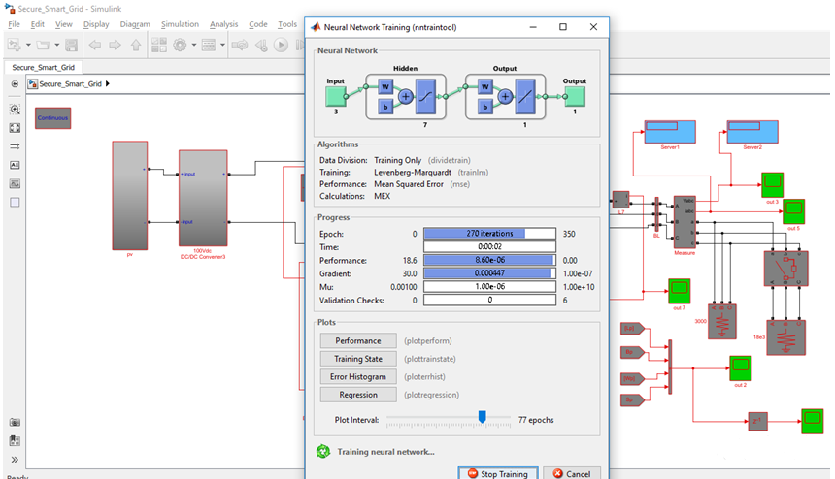The height and width of the screenshot is (479, 835).
Task: Click the Zoom tool in left palette
Action: click(x=15, y=110)
